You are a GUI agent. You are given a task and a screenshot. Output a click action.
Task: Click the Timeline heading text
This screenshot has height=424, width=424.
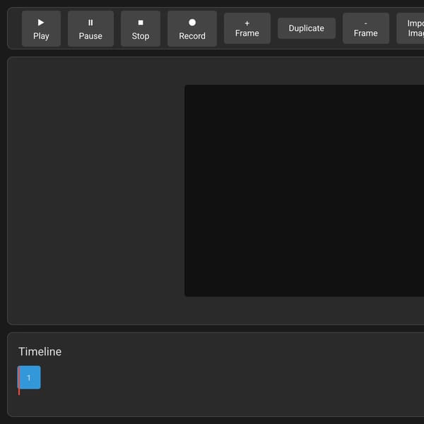(40, 351)
